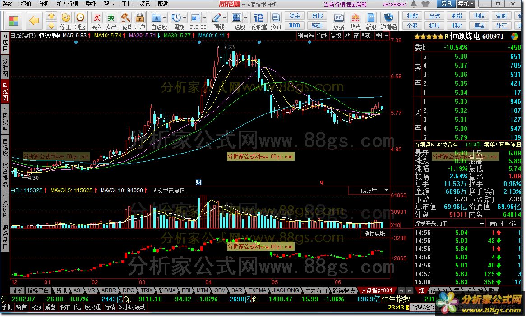Click the pie chart icon beside 600971
Image resolution: width=526 pixels, height=317 pixels.
tap(514, 36)
